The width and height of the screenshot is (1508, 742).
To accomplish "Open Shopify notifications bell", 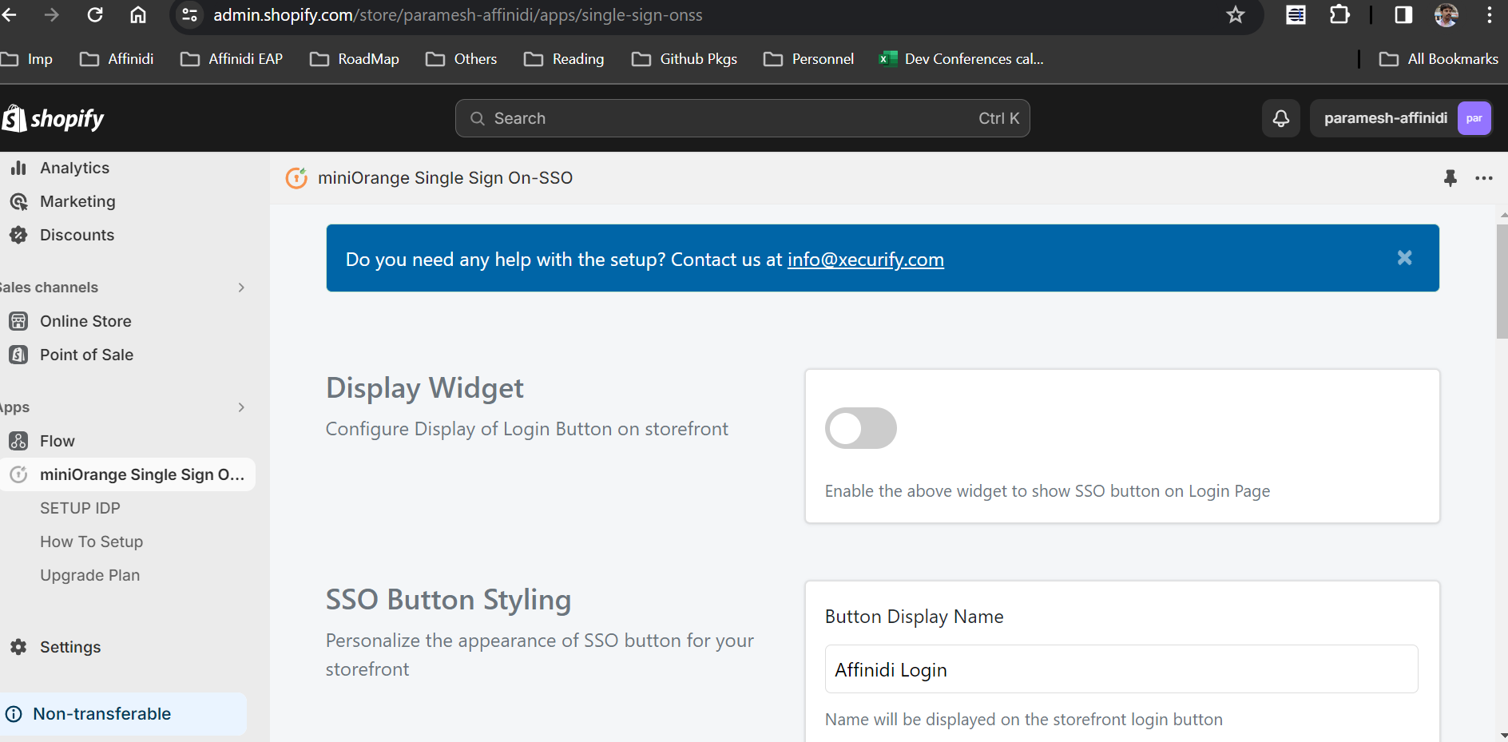I will coord(1281,118).
